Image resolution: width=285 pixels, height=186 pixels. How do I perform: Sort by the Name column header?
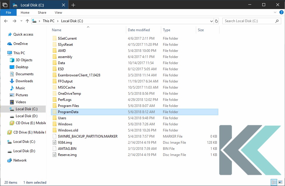pyautogui.click(x=57, y=30)
